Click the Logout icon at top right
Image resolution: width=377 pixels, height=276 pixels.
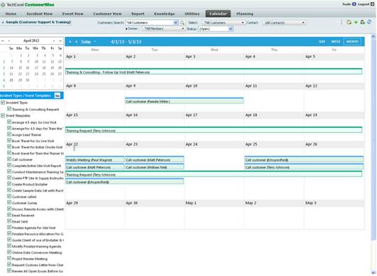coord(372,4)
